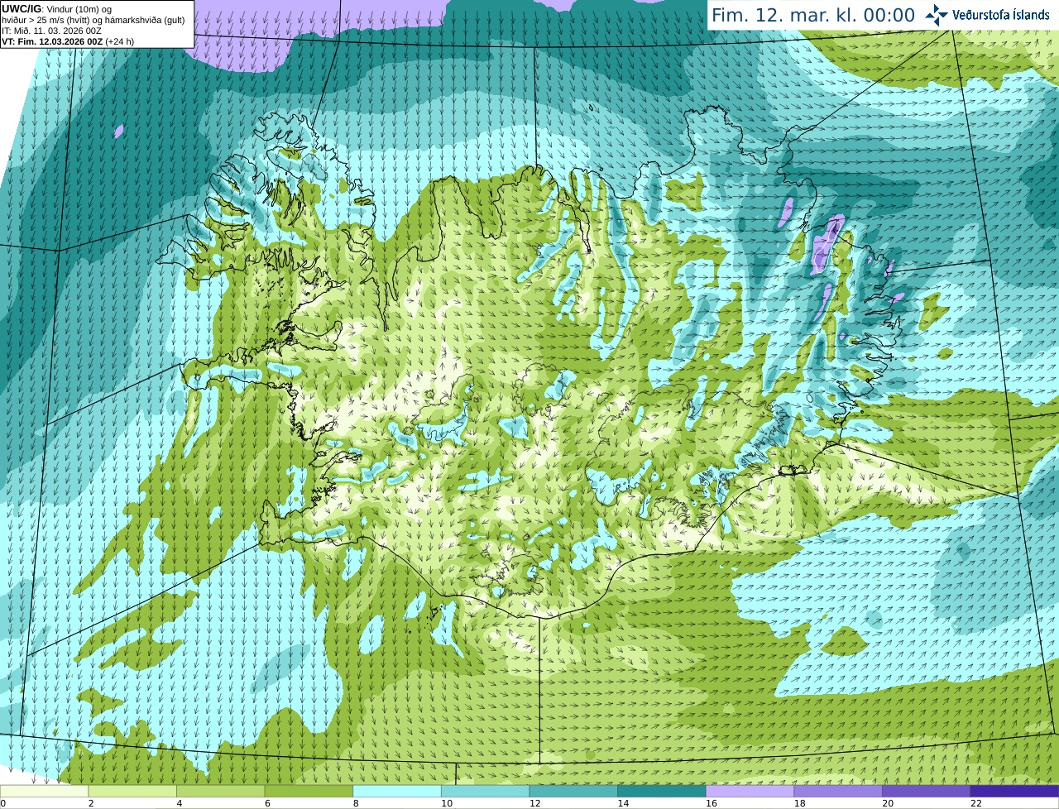The image size is (1059, 809).
Task: Click the scale label 8
Action: tap(356, 803)
